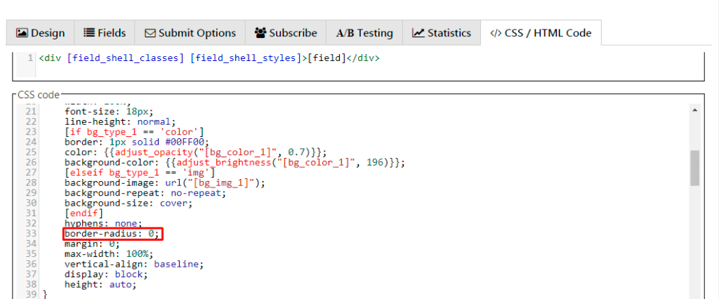Place cursor on border-radius: 0 line
719x299 pixels.
[112, 234]
